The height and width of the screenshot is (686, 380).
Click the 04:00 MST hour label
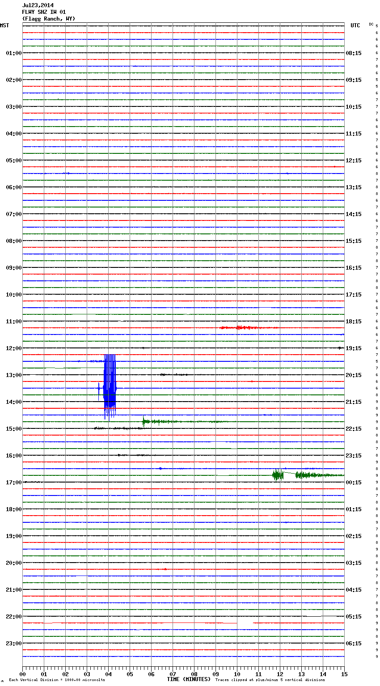tap(14, 134)
